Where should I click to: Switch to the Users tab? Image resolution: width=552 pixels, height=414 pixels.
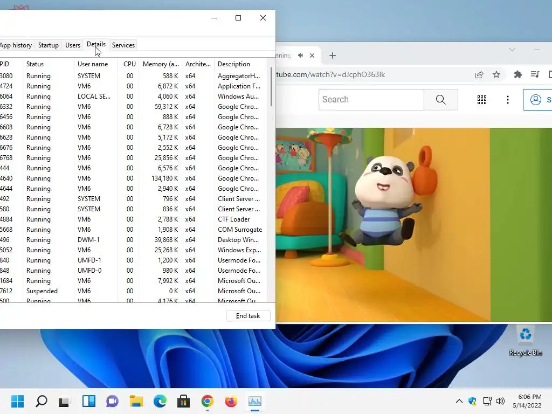(x=73, y=45)
